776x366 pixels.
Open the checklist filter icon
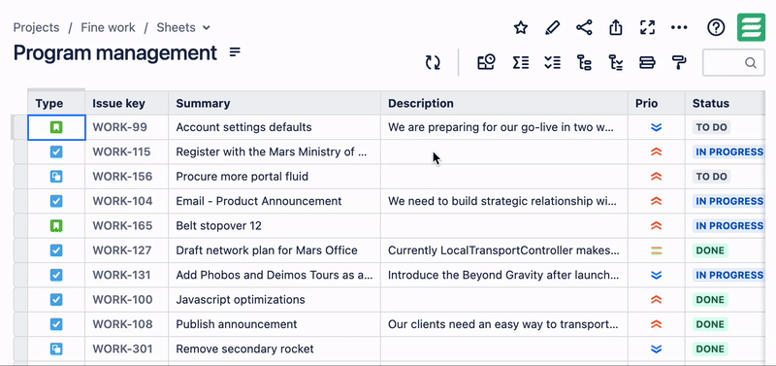[x=552, y=62]
